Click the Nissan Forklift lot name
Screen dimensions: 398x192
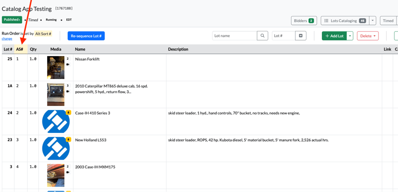[88, 59]
